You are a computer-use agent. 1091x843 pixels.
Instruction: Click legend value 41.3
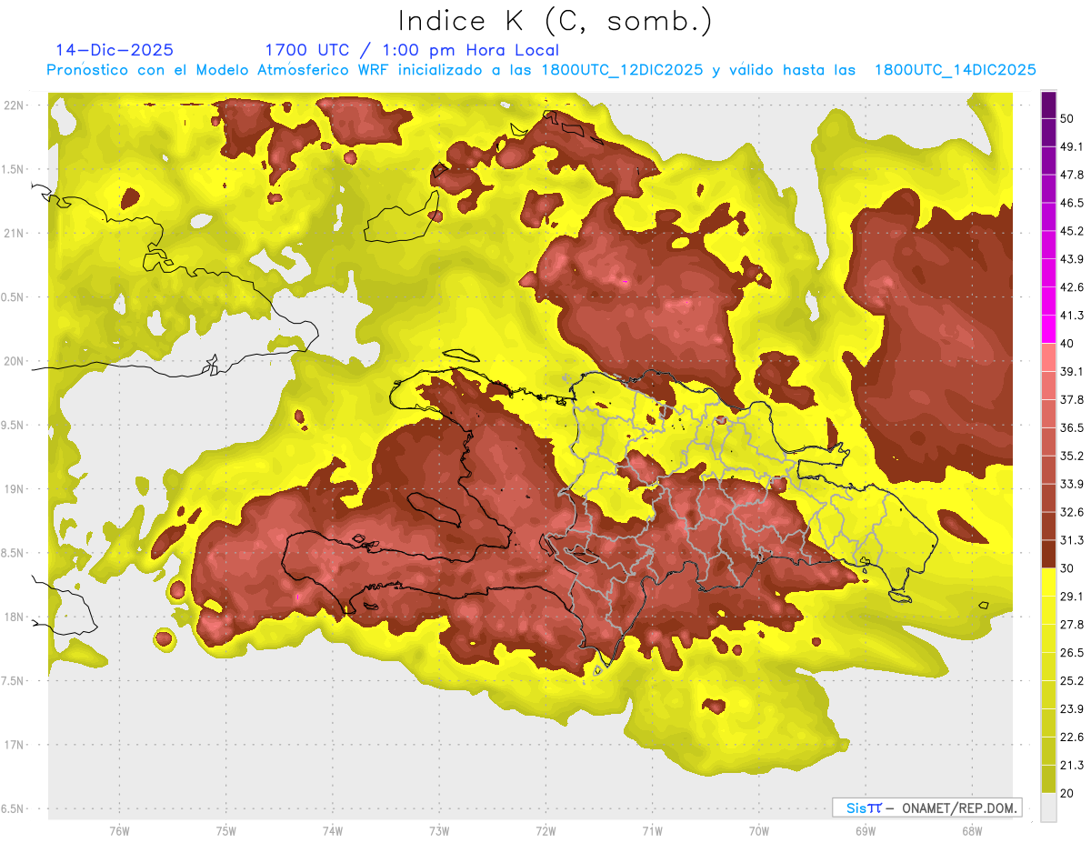[1071, 316]
